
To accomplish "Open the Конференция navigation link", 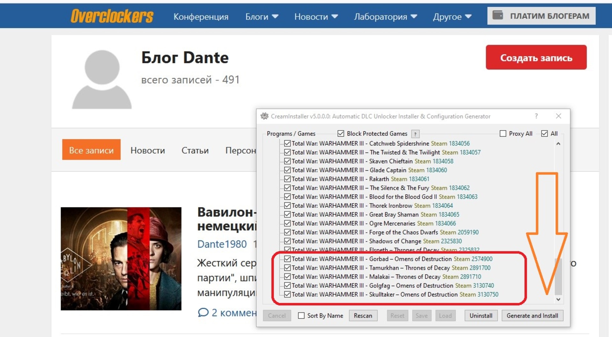I will 201,17.
